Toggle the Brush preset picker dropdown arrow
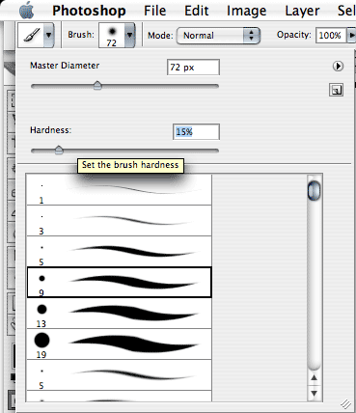Image resolution: width=356 pixels, height=413 pixels. click(x=129, y=35)
